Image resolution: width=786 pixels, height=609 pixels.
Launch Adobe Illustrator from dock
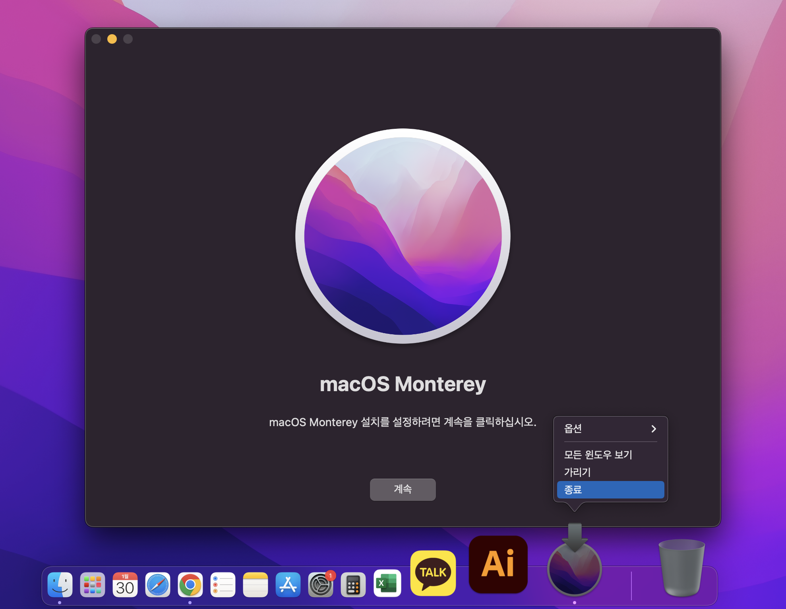498,564
